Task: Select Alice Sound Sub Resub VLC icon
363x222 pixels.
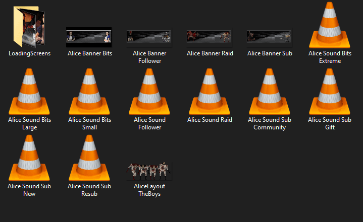Action: (x=89, y=158)
